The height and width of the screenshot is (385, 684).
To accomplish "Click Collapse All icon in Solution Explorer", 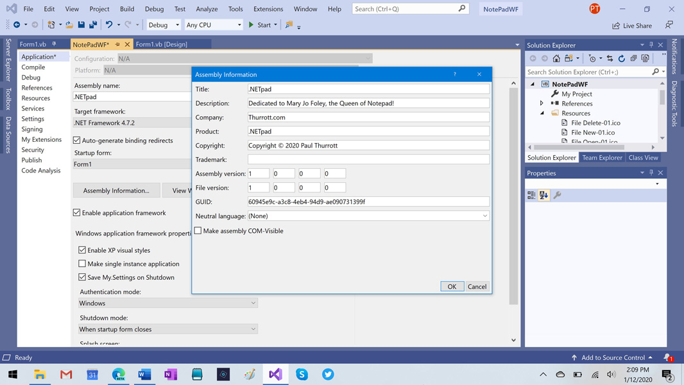I will coord(633,58).
